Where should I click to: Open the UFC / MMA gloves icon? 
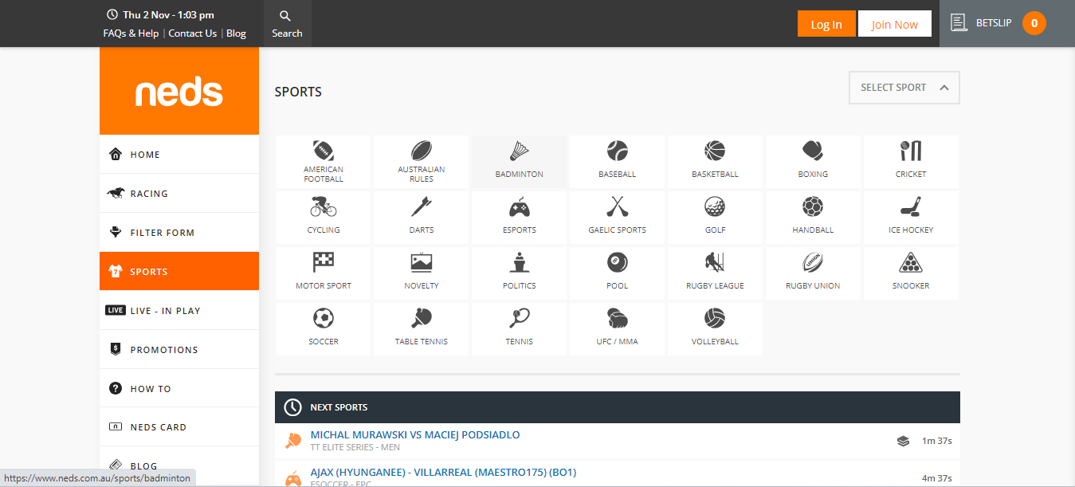pyautogui.click(x=618, y=319)
